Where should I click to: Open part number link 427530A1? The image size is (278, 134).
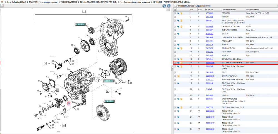(x=209, y=59)
